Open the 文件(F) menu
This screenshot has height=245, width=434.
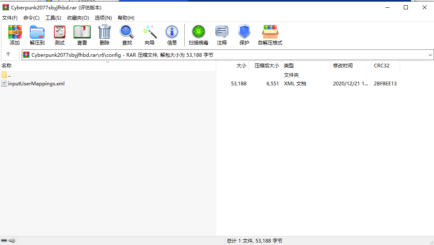[x=10, y=18]
